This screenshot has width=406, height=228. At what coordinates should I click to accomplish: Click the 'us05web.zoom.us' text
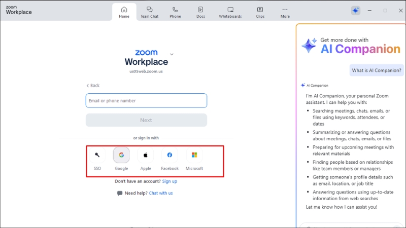146,71
